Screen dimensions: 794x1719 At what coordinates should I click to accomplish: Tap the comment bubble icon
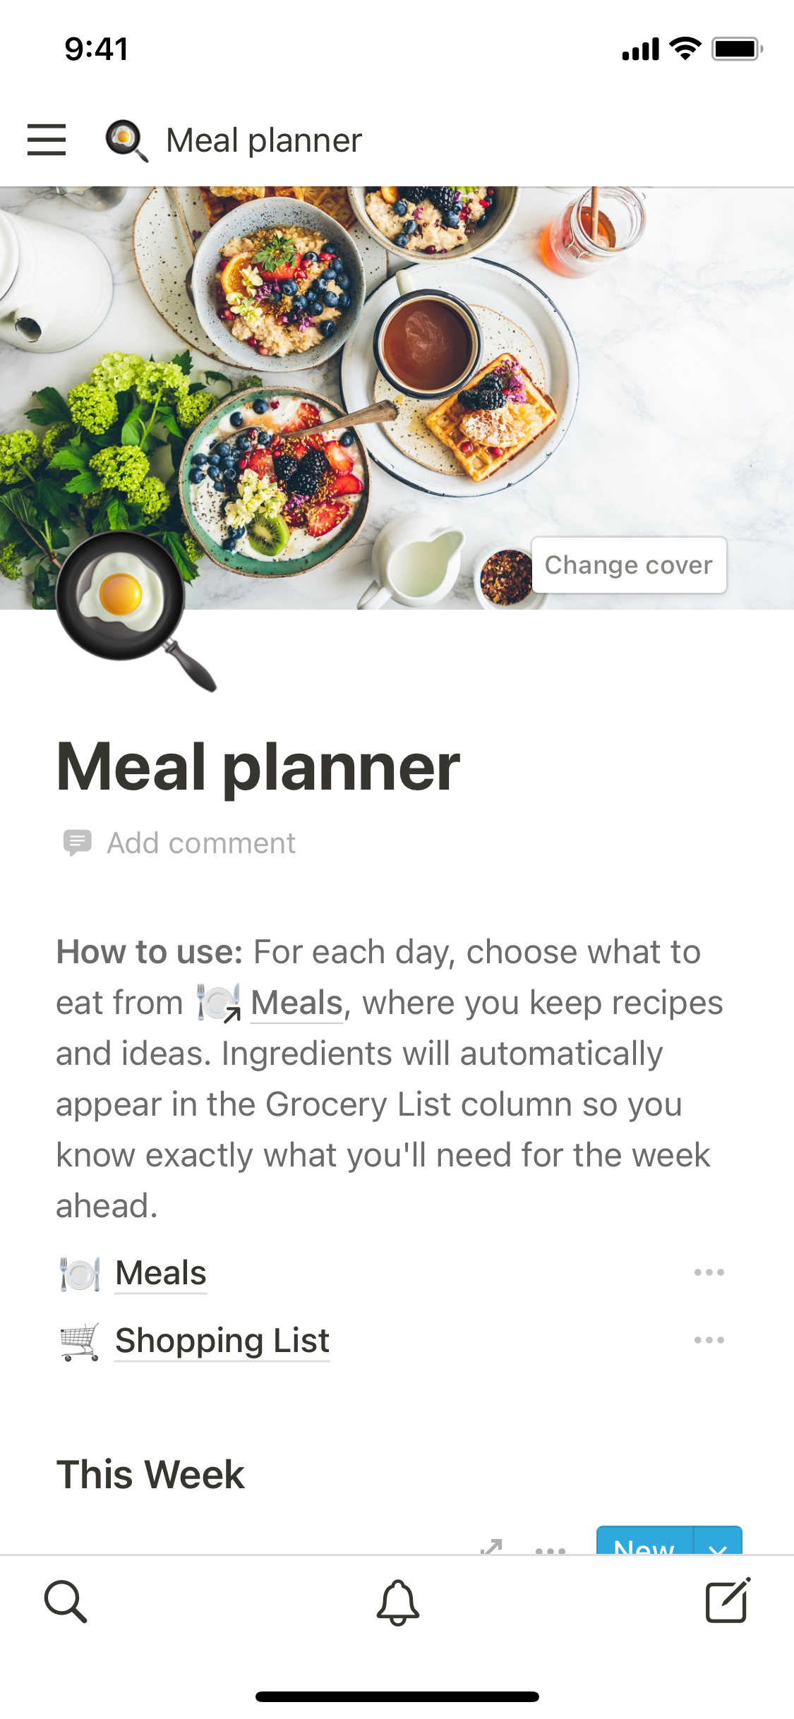[77, 843]
